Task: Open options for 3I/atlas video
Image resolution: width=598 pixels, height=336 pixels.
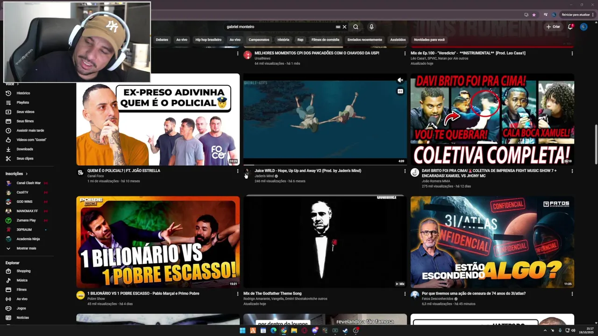Action: (x=572, y=294)
